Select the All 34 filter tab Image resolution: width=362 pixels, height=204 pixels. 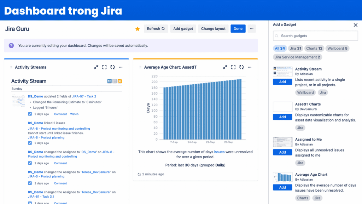pos(280,48)
